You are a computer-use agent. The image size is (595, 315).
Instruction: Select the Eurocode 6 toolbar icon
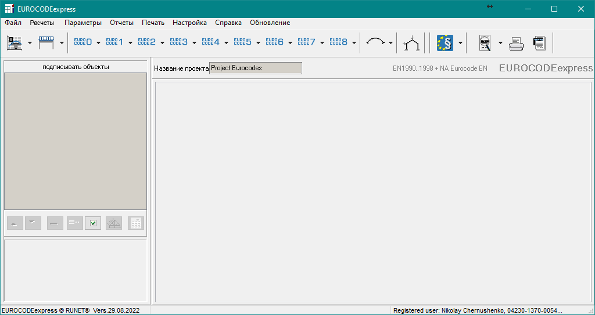coord(274,42)
